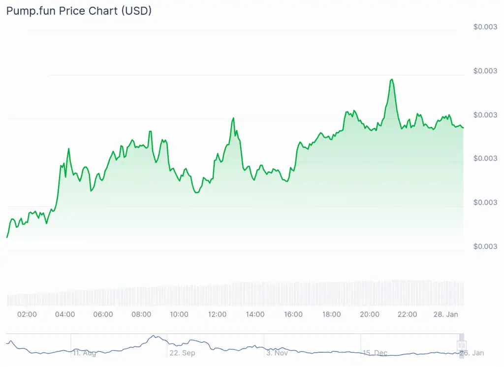Click the 02:00 time axis label
This screenshot has width=504, height=367.
point(27,314)
